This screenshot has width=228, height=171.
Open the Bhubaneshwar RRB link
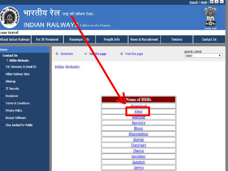(x=138, y=134)
